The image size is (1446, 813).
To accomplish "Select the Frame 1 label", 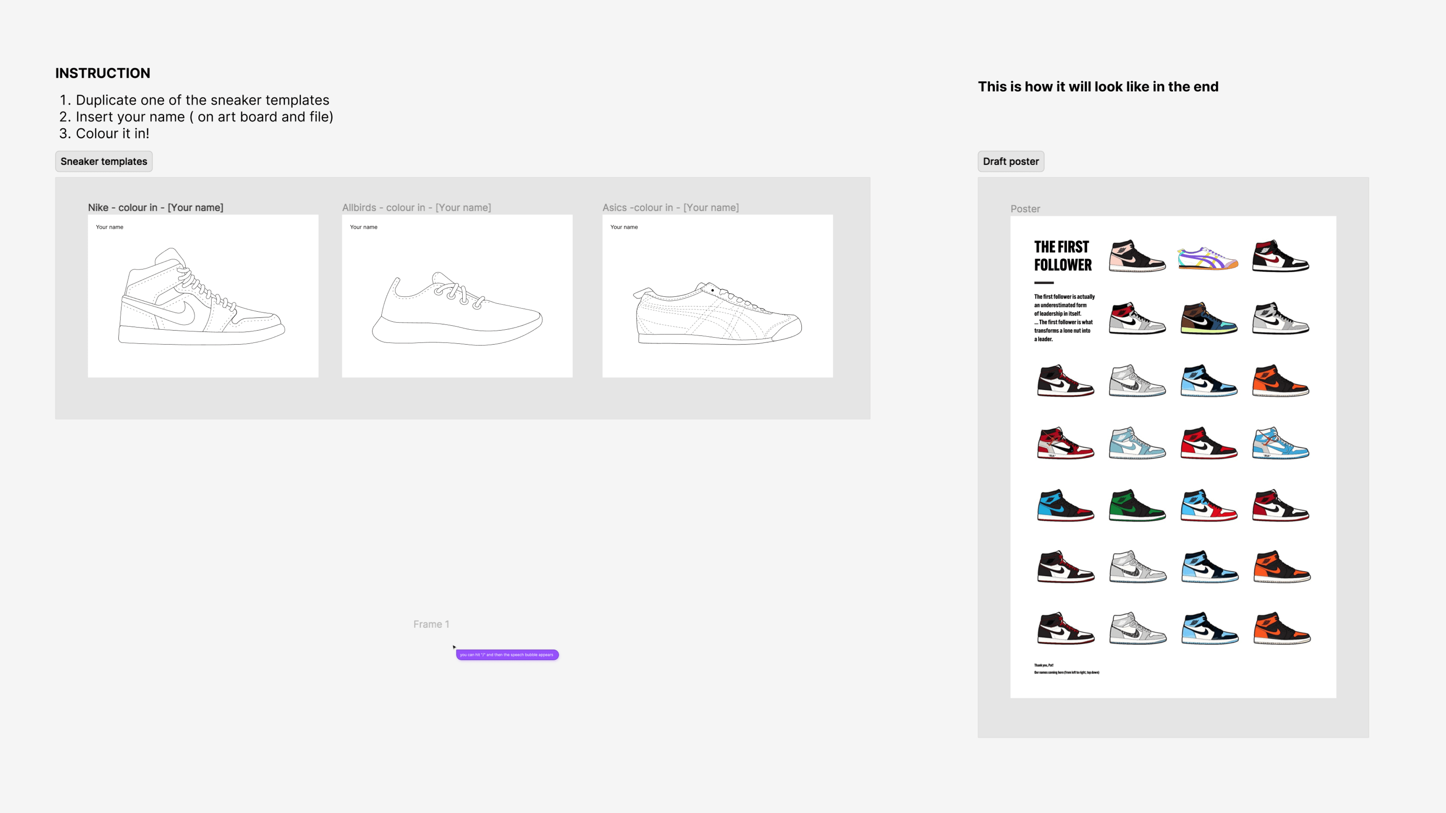I will click(431, 624).
